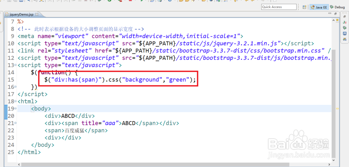349x167 pixels.
Task: Toggle the fold marker at line 21
Action: click(x=15, y=123)
